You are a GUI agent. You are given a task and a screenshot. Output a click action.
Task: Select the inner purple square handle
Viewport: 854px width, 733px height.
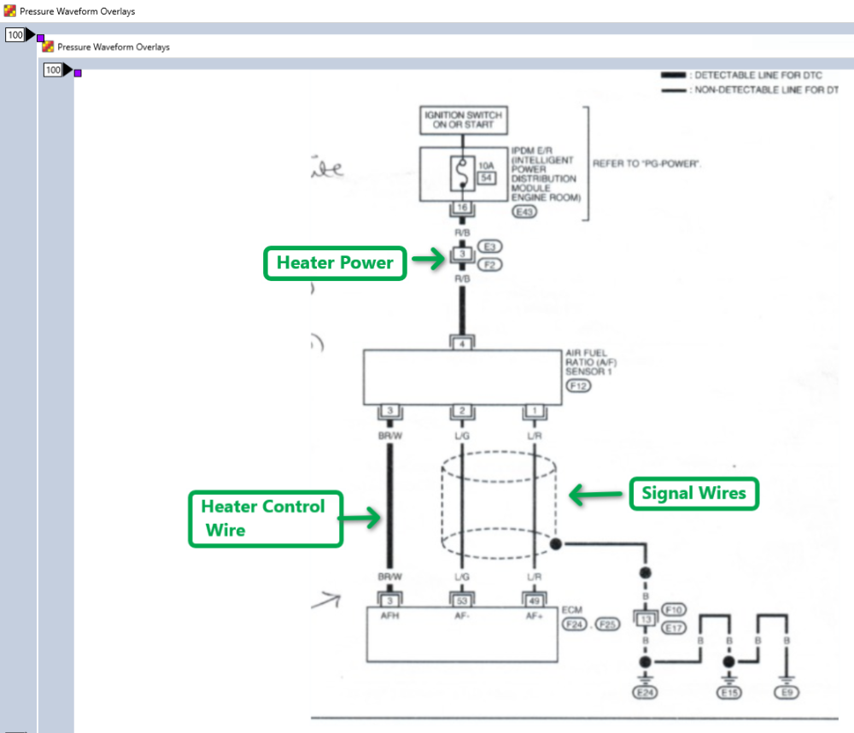click(78, 73)
